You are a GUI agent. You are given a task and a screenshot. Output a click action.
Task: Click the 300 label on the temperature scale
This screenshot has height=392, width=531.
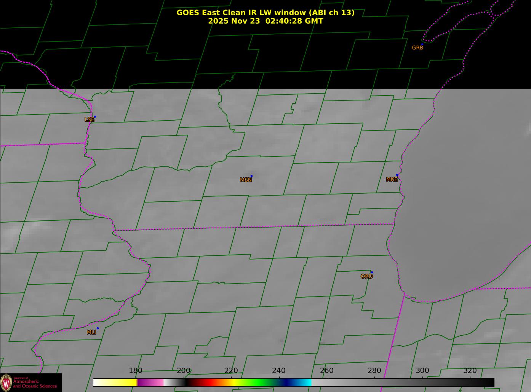point(422,371)
